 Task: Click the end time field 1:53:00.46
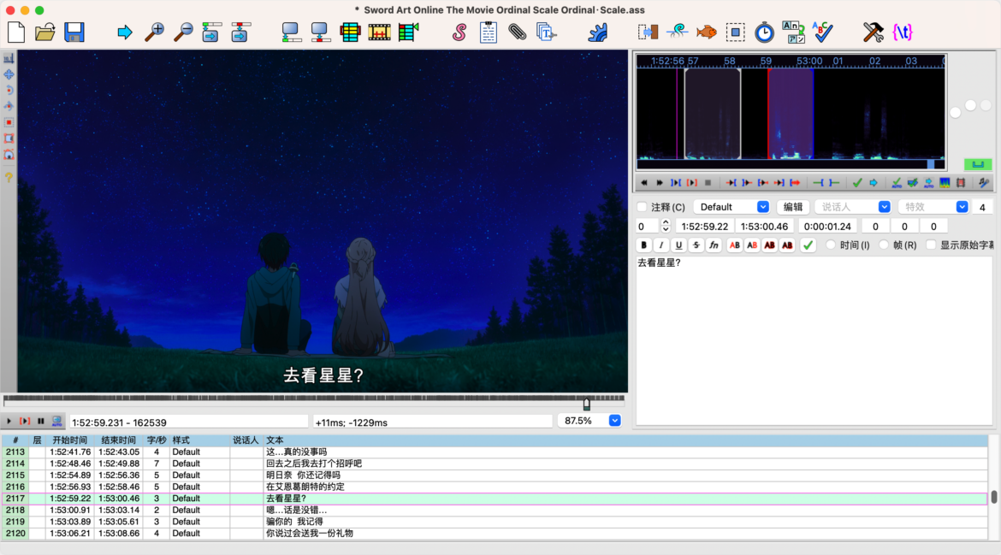(x=764, y=227)
